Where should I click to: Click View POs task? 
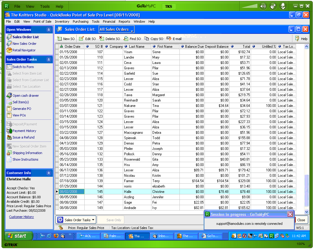tap(19, 116)
